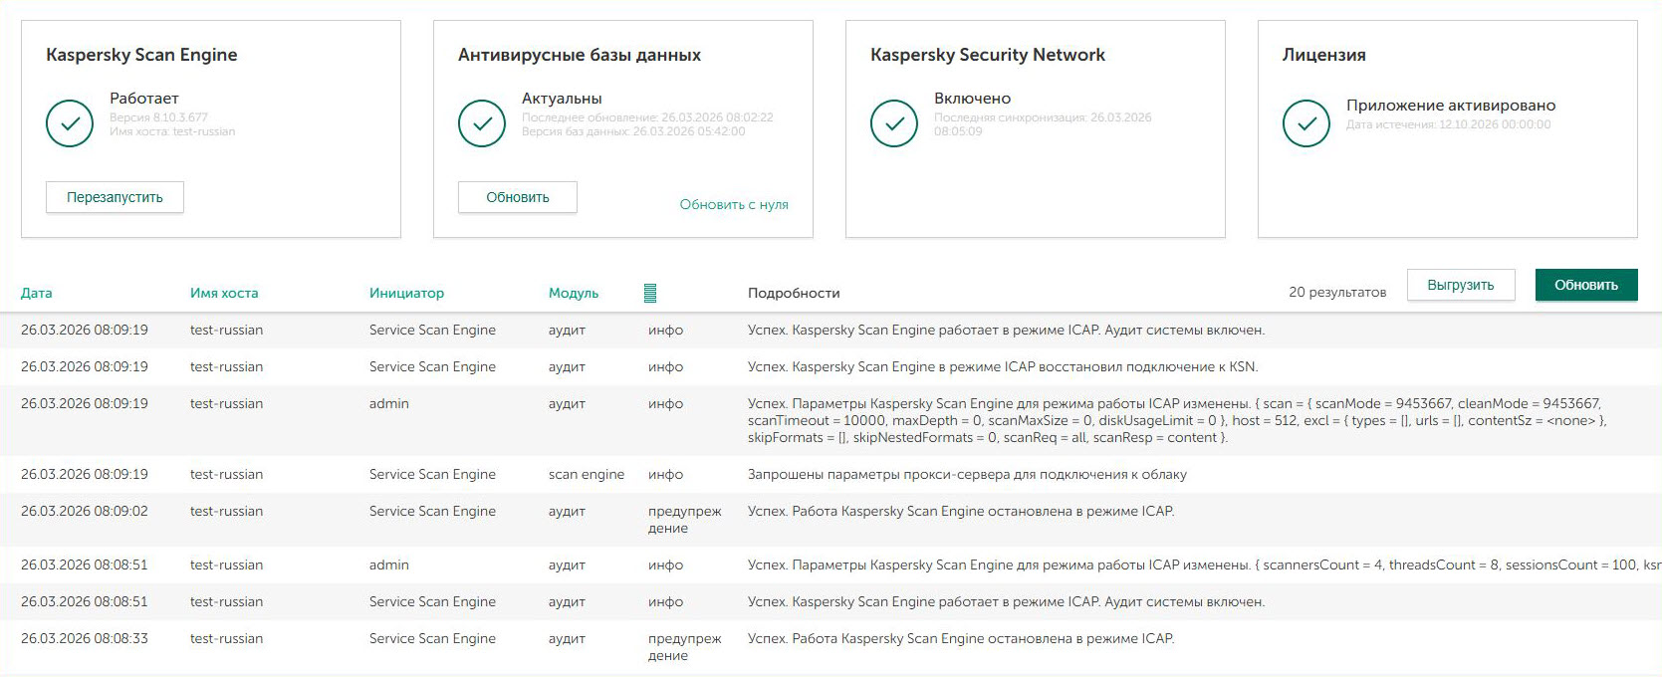Click the Версия 8.10.3.677 text

(x=158, y=117)
